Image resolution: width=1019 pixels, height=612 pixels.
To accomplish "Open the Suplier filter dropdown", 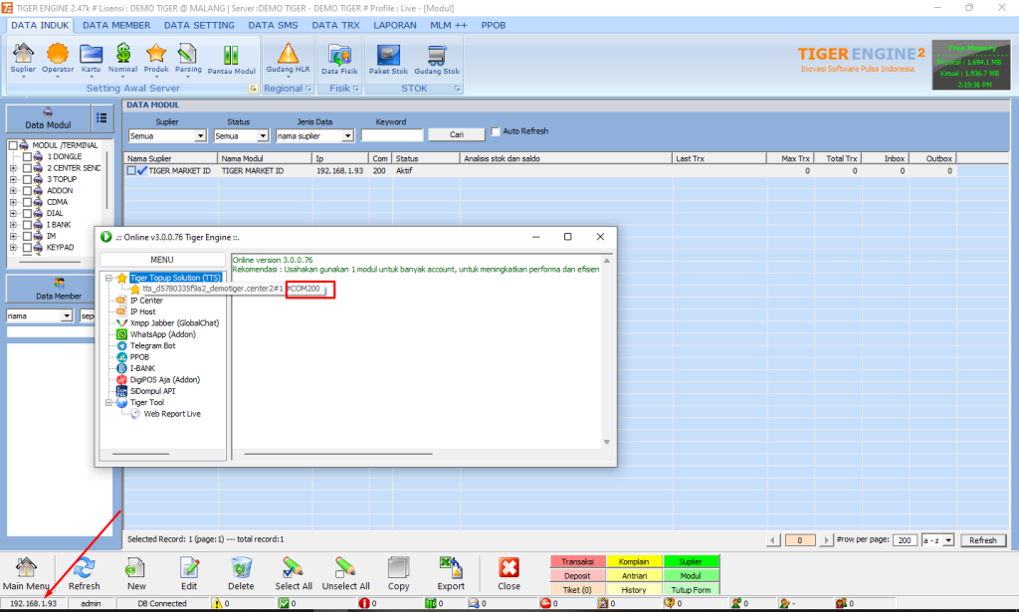I will click(200, 136).
